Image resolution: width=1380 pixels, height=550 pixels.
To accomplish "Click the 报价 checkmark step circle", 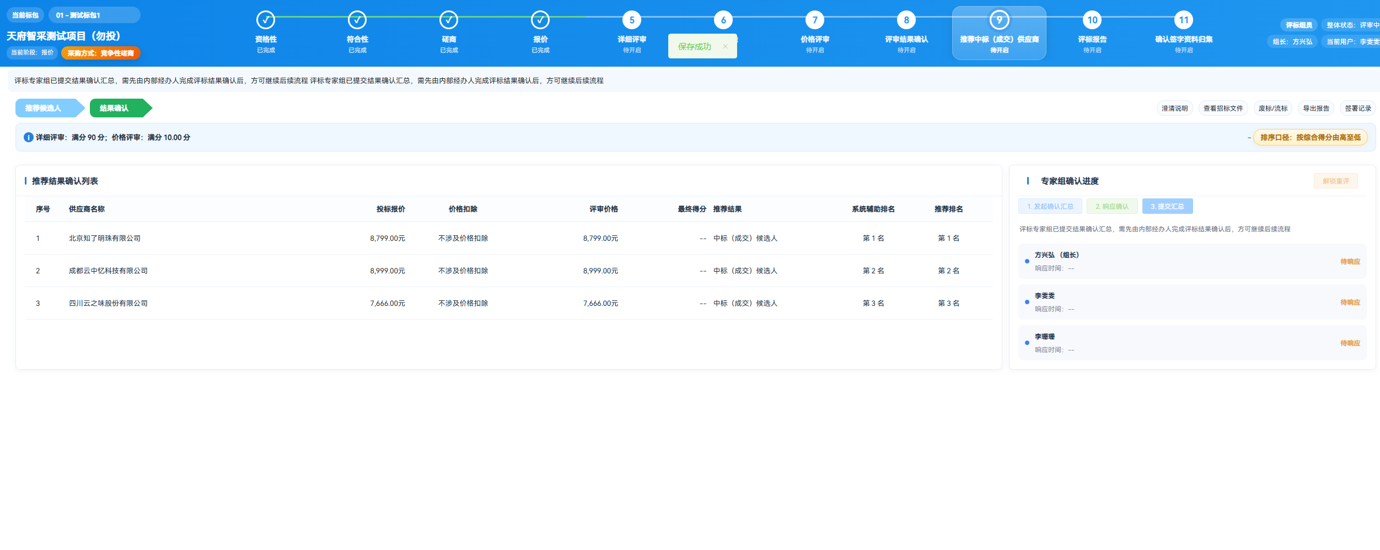I will click(540, 20).
